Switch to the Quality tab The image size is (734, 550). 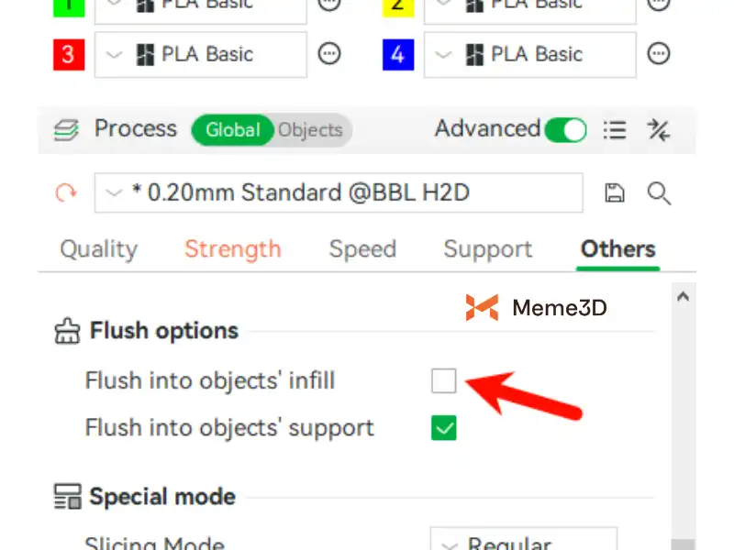[98, 249]
